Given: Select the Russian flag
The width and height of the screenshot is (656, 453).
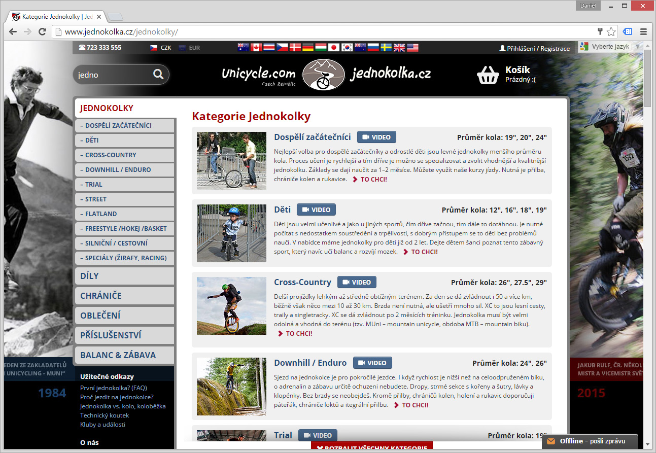Looking at the screenshot, I should tap(373, 48).
